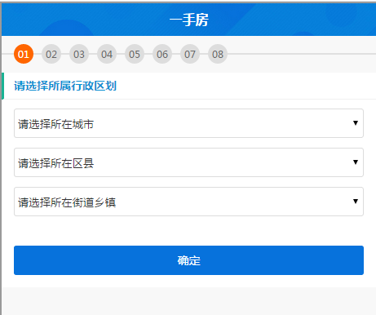Open the 请选择所在区县 dropdown
The image size is (376, 315).
pyautogui.click(x=188, y=162)
